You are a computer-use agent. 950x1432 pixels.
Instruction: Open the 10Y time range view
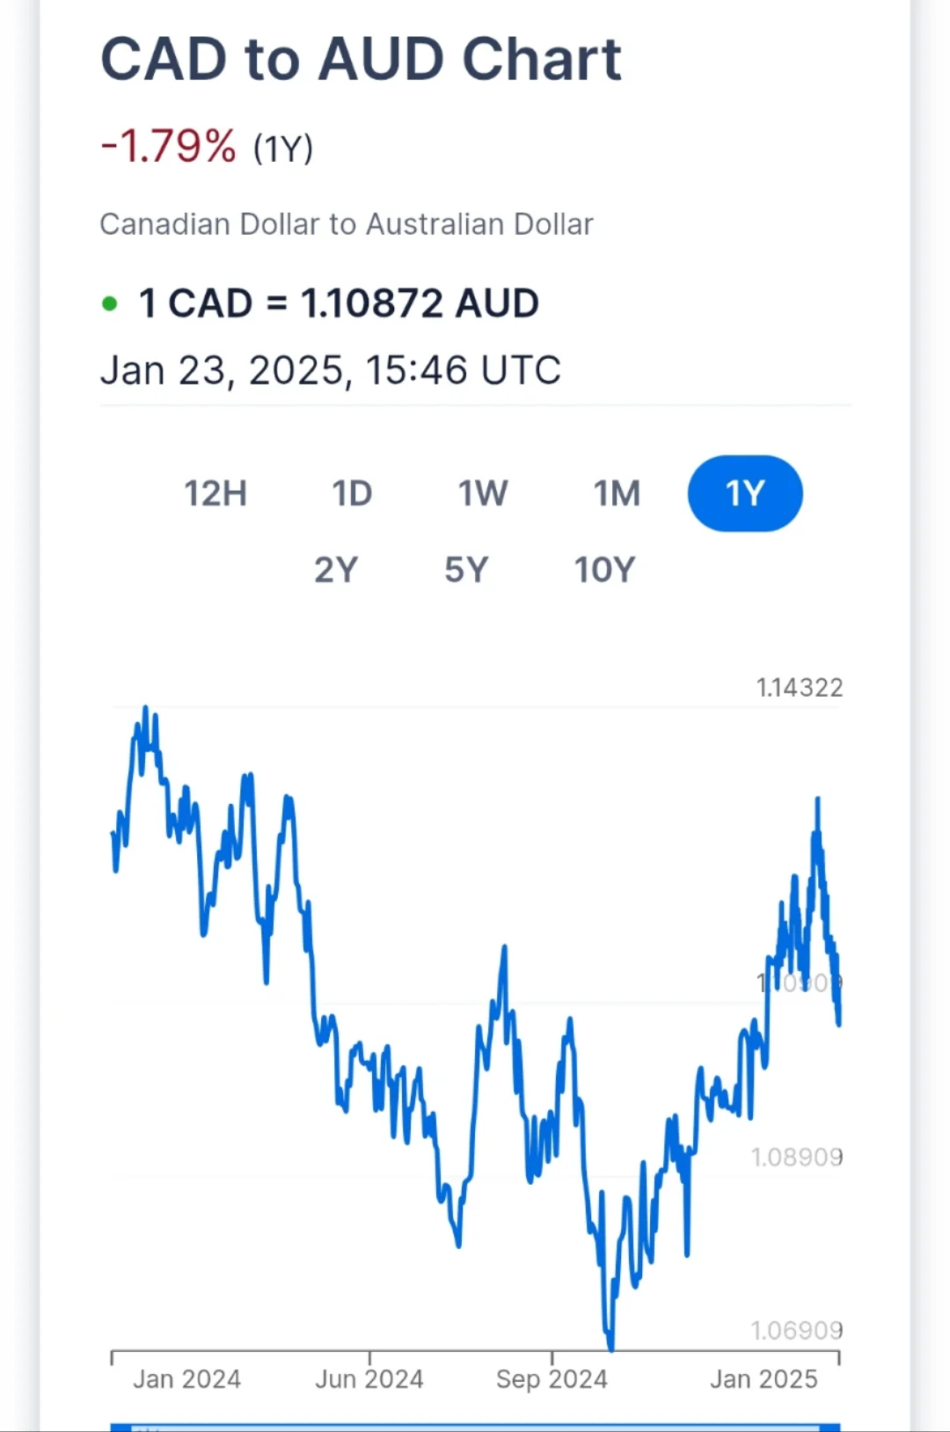pos(604,570)
